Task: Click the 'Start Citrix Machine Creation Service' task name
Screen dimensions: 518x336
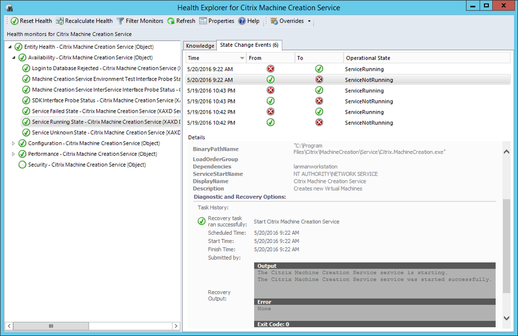Action: [296, 222]
